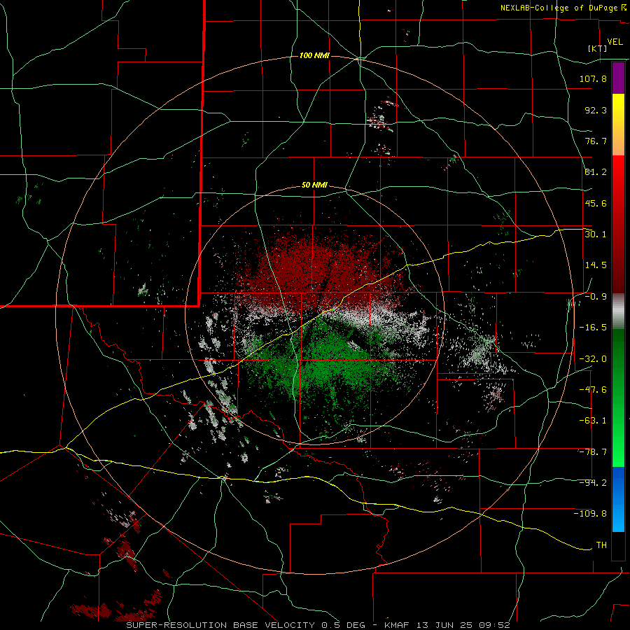Select the -32.0 velocity scale value
Viewport: 630px width, 630px height.
pyautogui.click(x=593, y=359)
